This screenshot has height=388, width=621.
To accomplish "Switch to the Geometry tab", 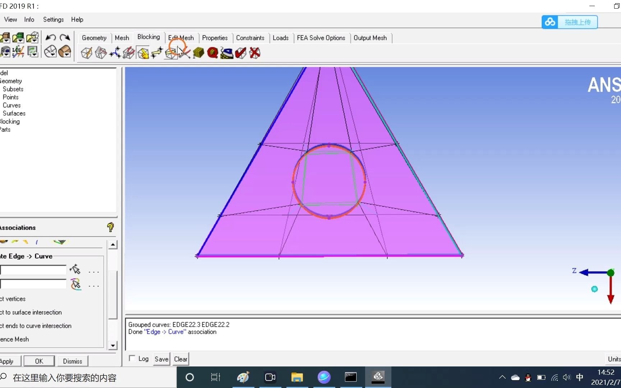I will [x=94, y=38].
